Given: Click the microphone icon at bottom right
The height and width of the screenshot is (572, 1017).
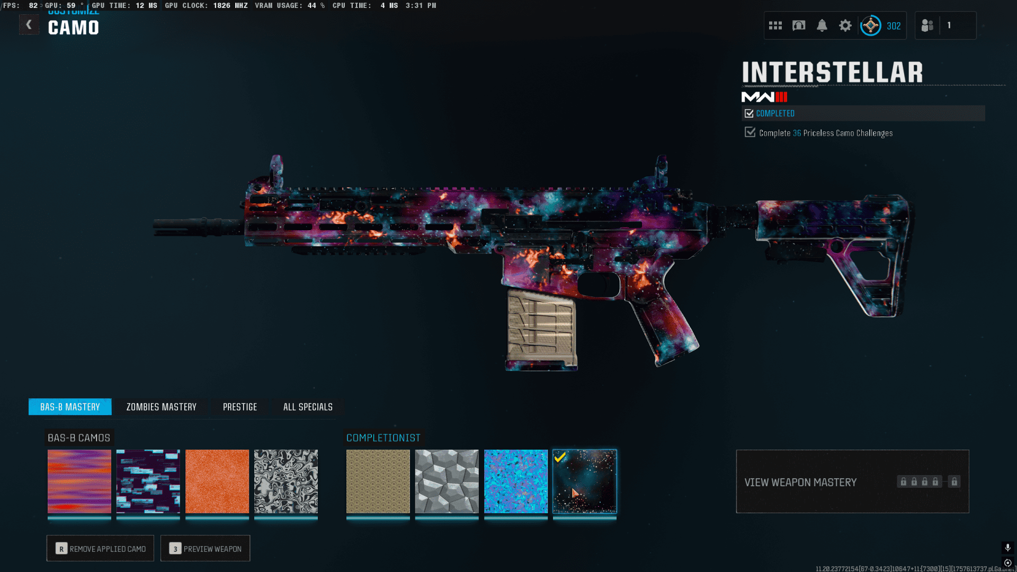Looking at the screenshot, I should (x=1007, y=547).
